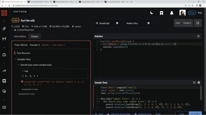
Task: Click the star count 2120
Action: [15, 26]
